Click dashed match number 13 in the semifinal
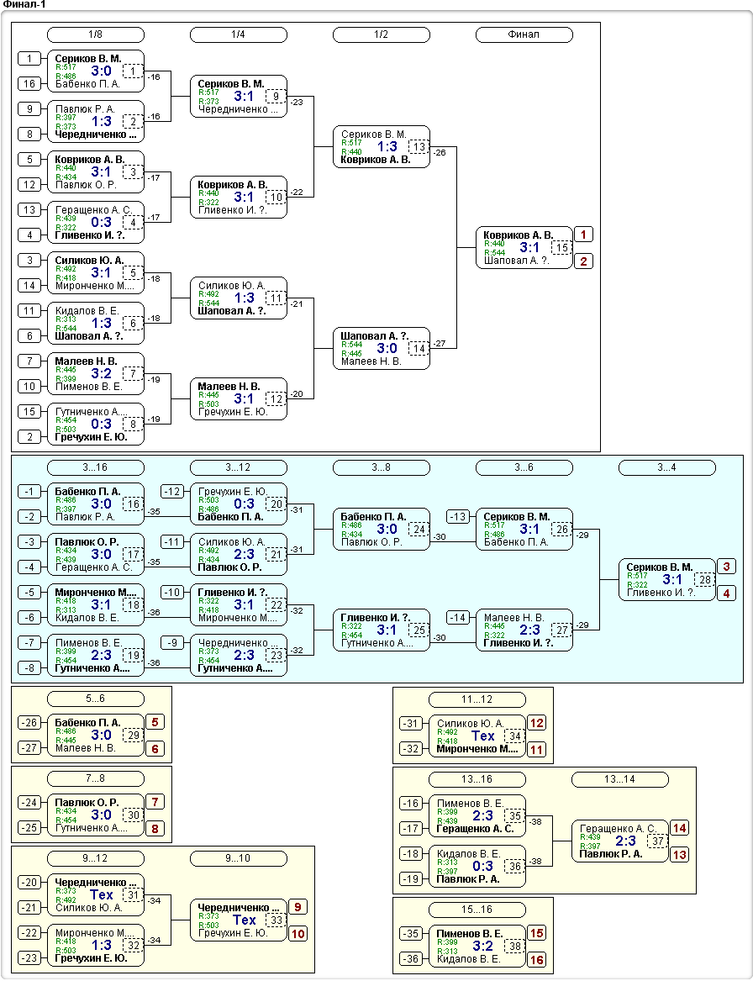The image size is (753, 981). pos(418,147)
